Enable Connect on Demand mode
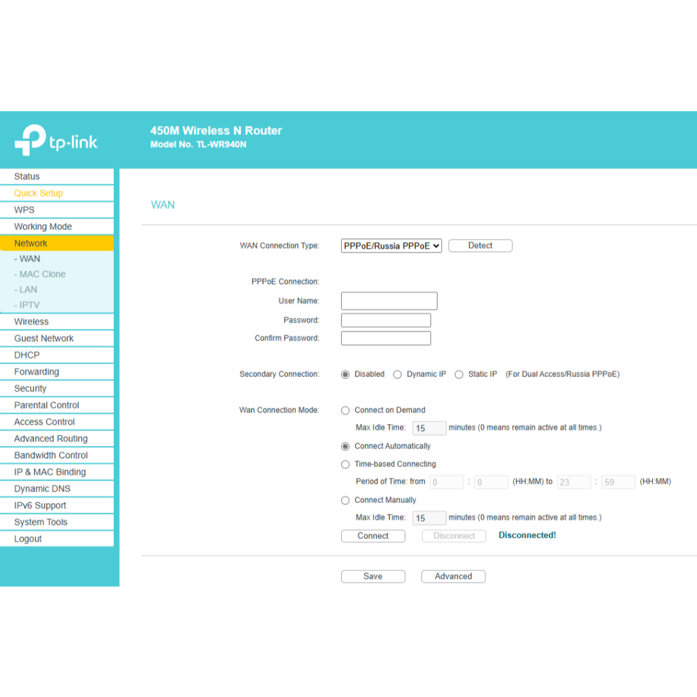 [345, 410]
